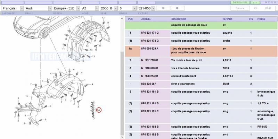Click description 'ecrou d'ecartement'
The height and width of the screenshot is (139, 278).
click(x=183, y=76)
